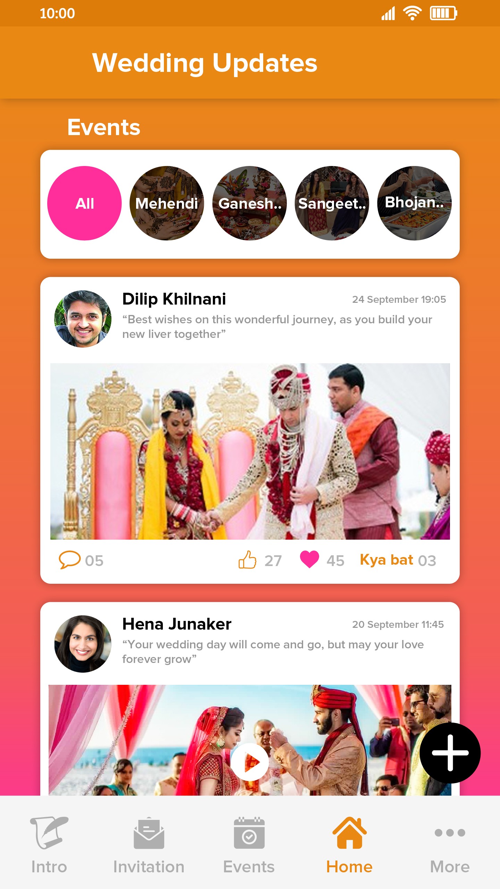Tap the pink heart icon
Viewport: 500px width, 889px height.
[x=309, y=559]
